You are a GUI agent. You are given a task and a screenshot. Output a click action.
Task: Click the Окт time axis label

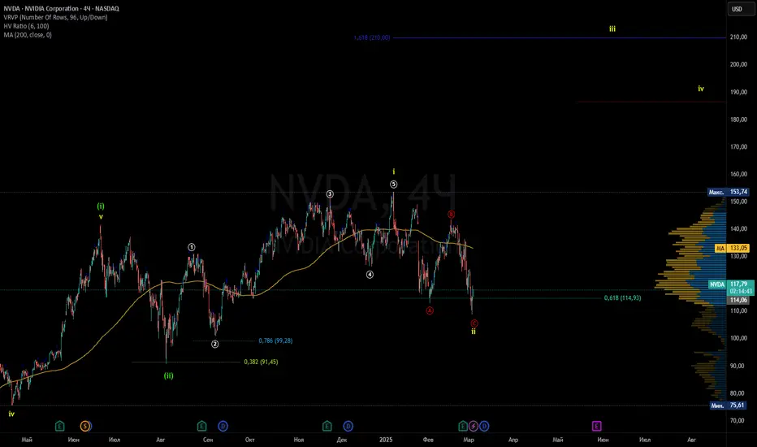250,440
